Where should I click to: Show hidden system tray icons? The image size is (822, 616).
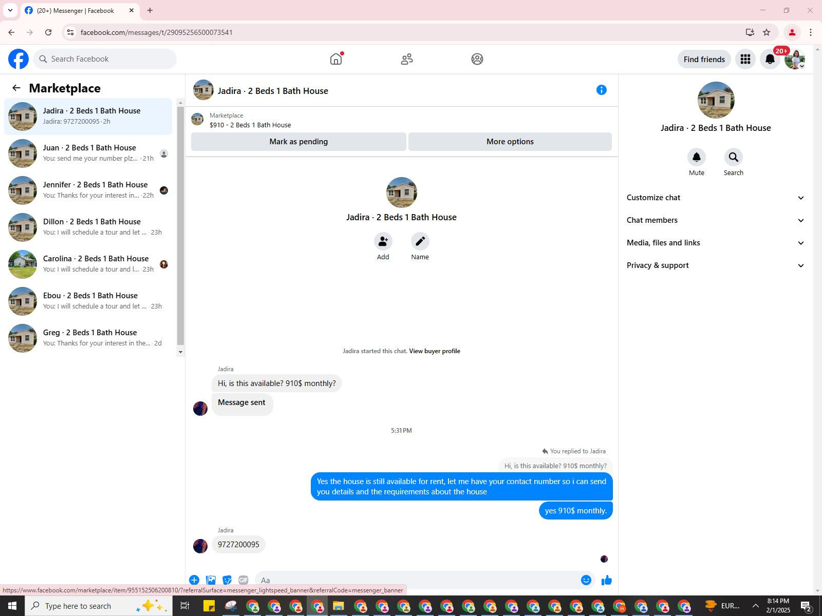[755, 606]
